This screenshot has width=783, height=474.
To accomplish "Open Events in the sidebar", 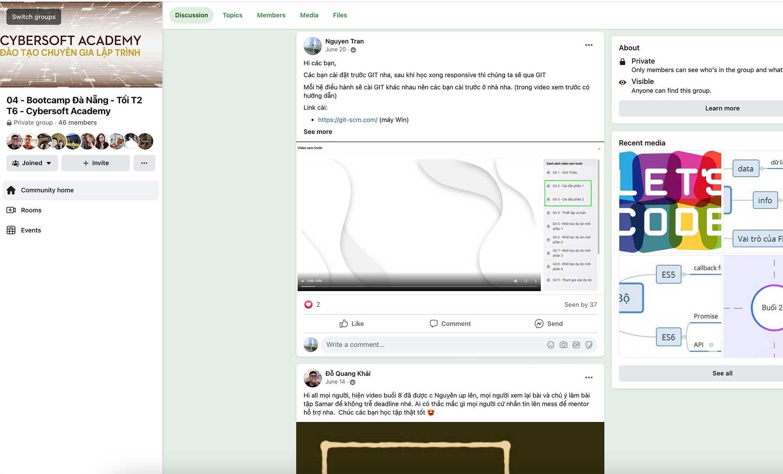I will [81, 230].
